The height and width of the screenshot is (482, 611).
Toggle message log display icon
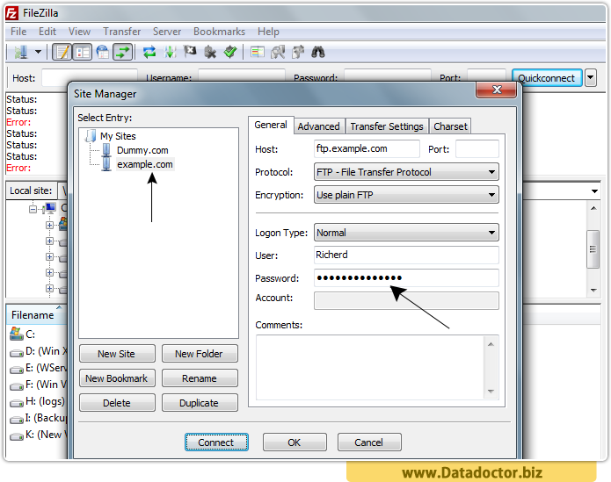tap(62, 52)
